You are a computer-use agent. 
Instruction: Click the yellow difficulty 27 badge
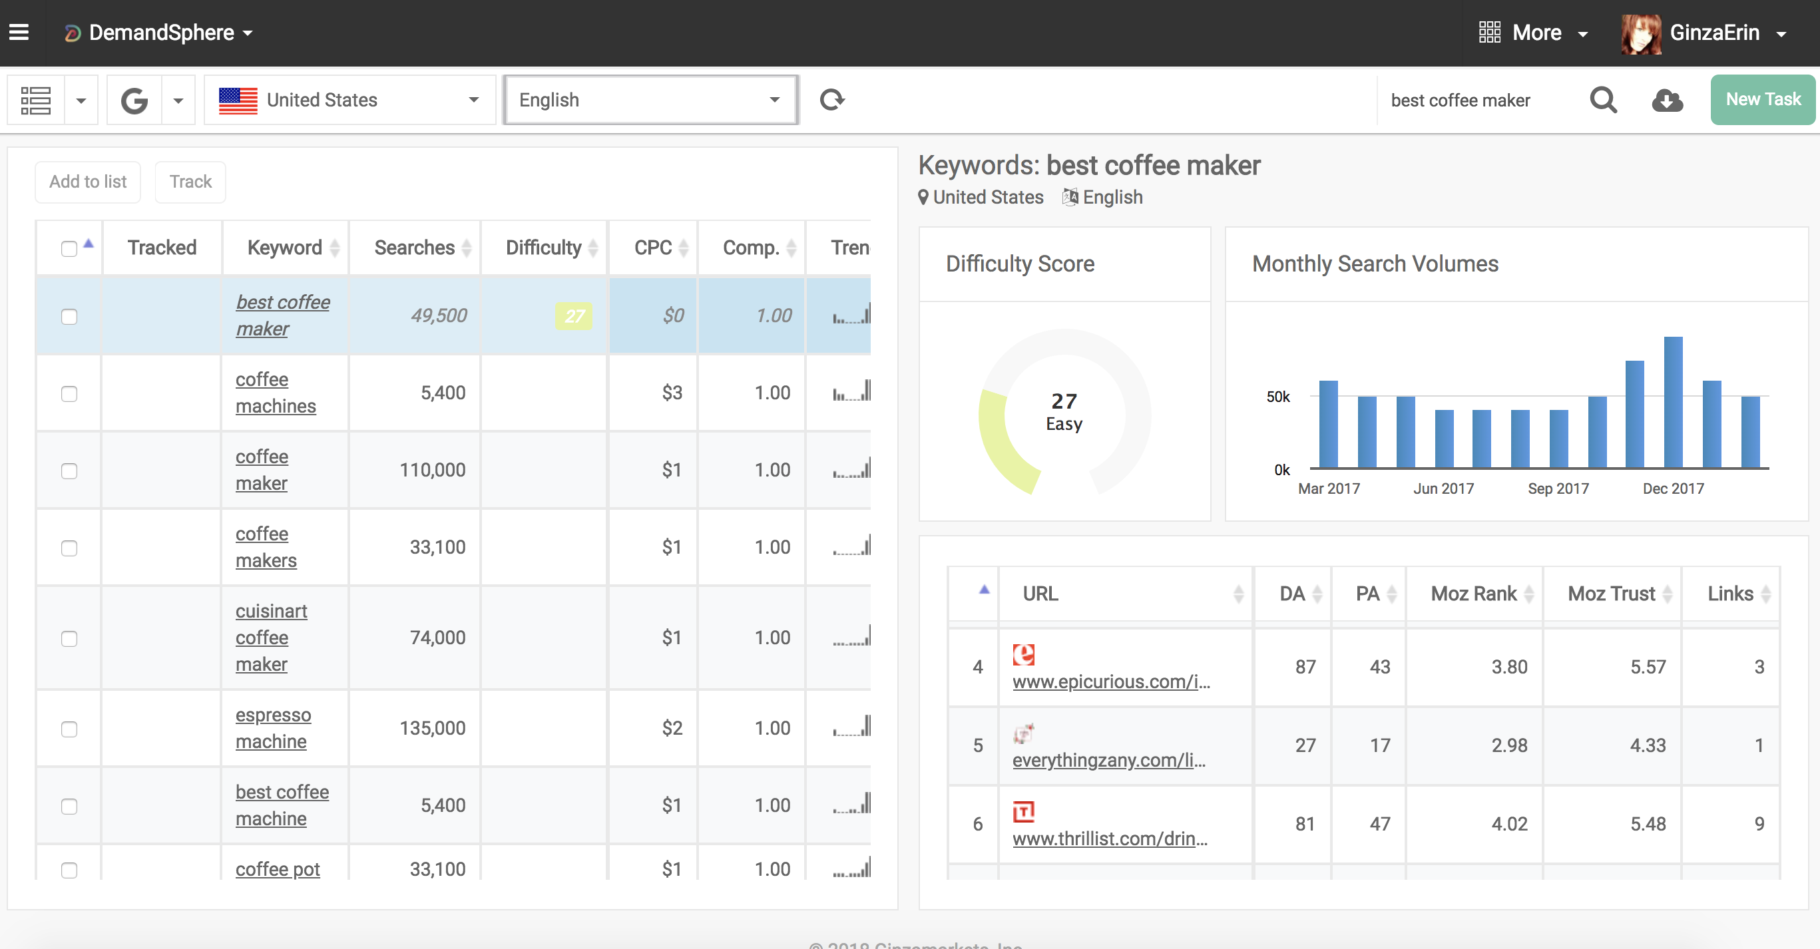[x=574, y=315]
